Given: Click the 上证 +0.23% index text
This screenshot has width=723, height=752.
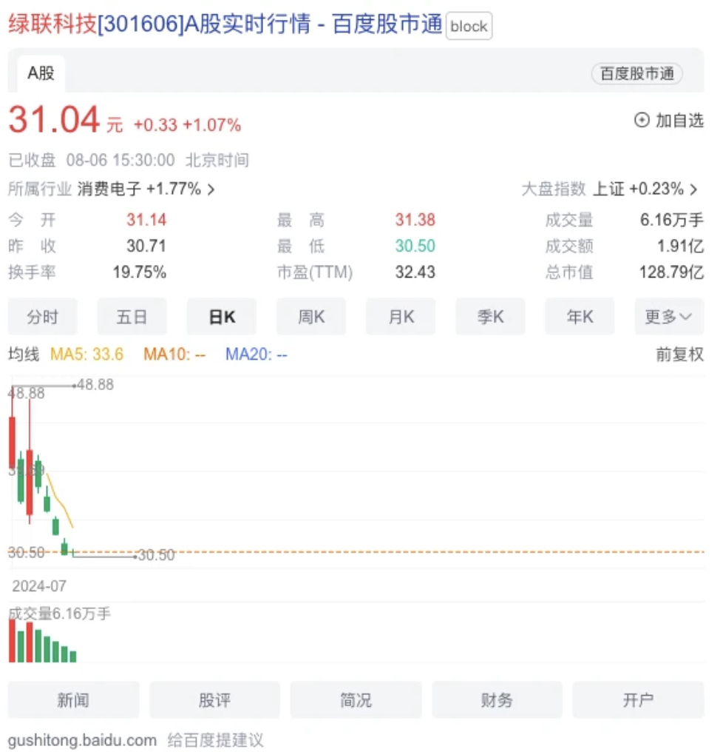Looking at the screenshot, I should point(638,189).
